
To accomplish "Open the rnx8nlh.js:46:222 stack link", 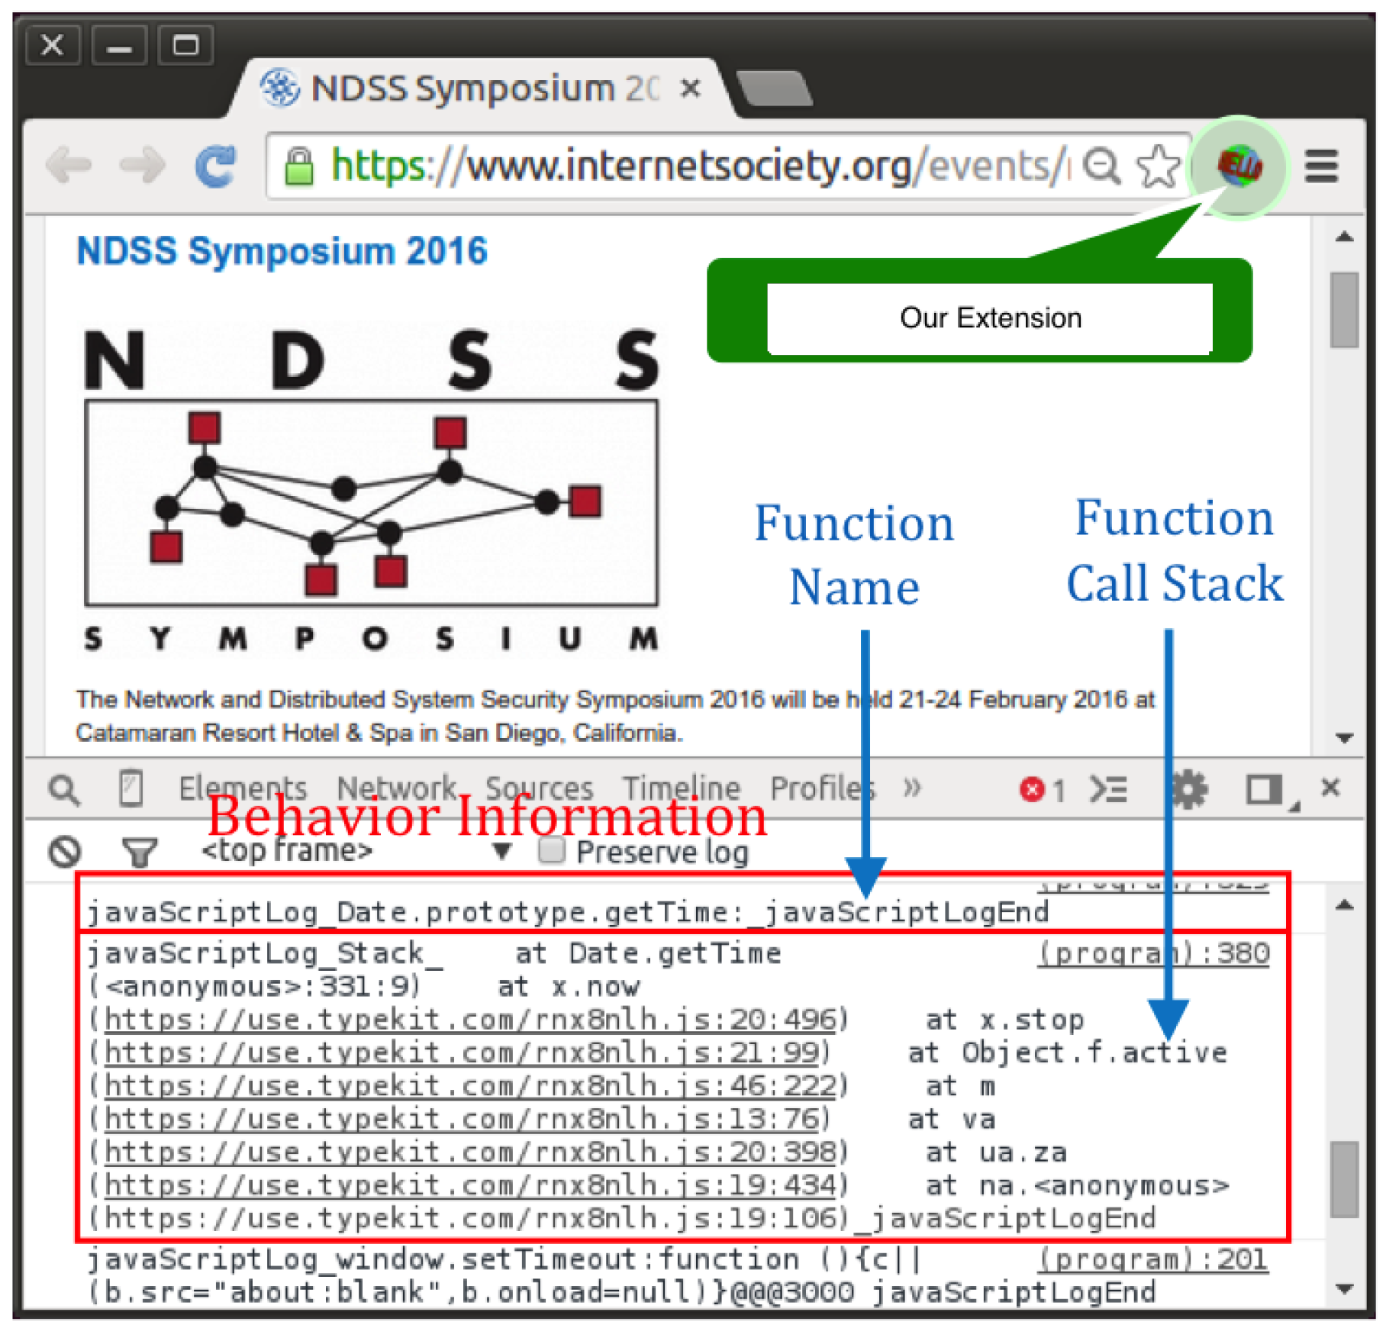I will tap(470, 1085).
